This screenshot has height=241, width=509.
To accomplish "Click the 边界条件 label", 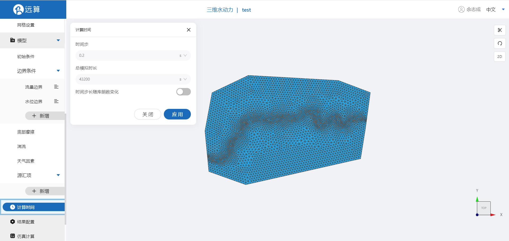I will pos(27,71).
